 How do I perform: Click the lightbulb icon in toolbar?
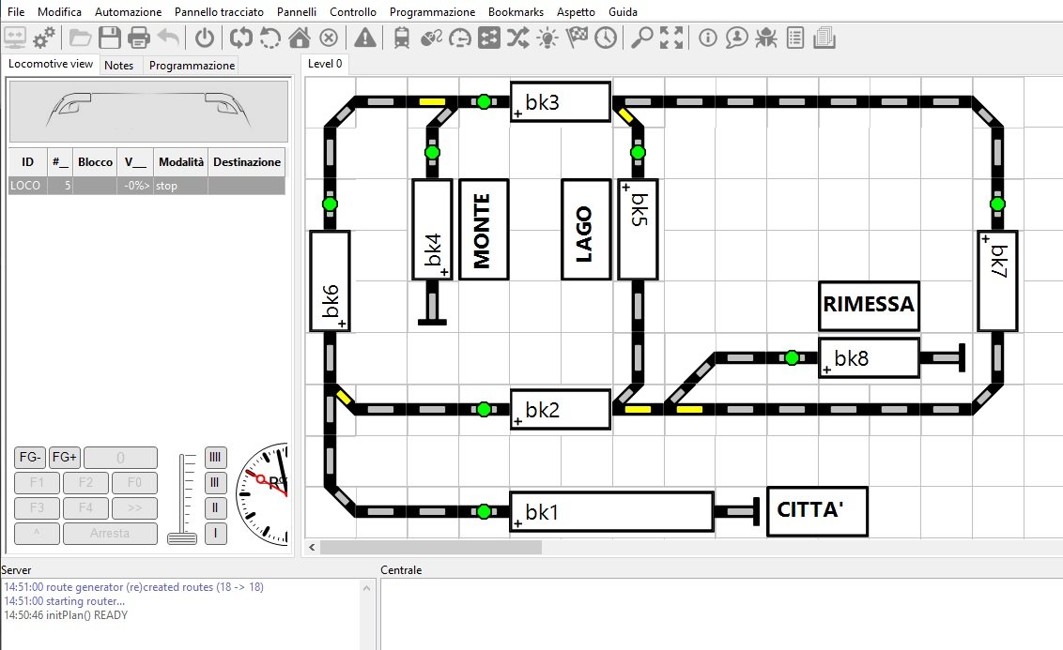coord(547,38)
